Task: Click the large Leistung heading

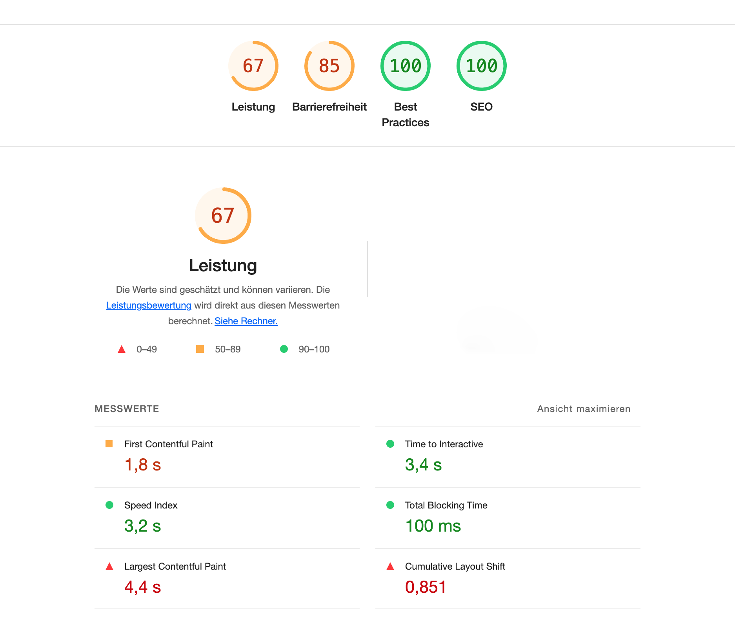Action: pos(223,266)
